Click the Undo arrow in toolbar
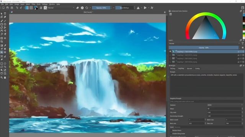245x137 pixels. pos(17,8)
